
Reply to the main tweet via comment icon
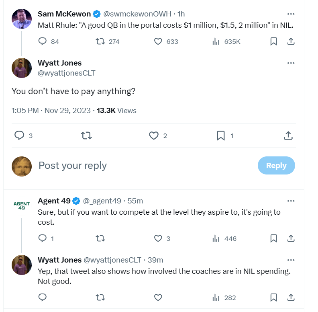point(20,136)
